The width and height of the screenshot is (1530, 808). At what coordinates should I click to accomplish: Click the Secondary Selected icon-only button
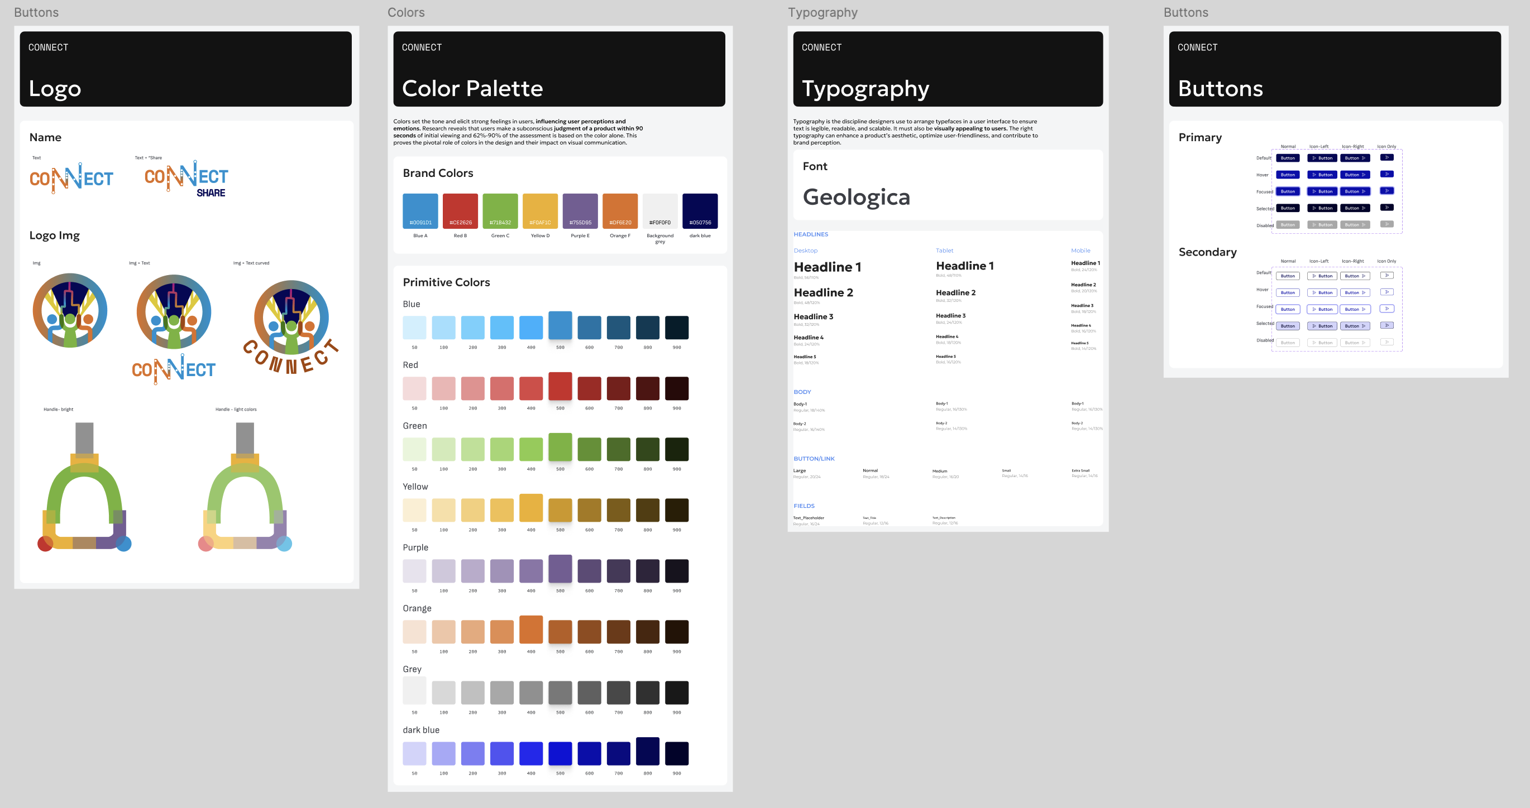pos(1386,325)
